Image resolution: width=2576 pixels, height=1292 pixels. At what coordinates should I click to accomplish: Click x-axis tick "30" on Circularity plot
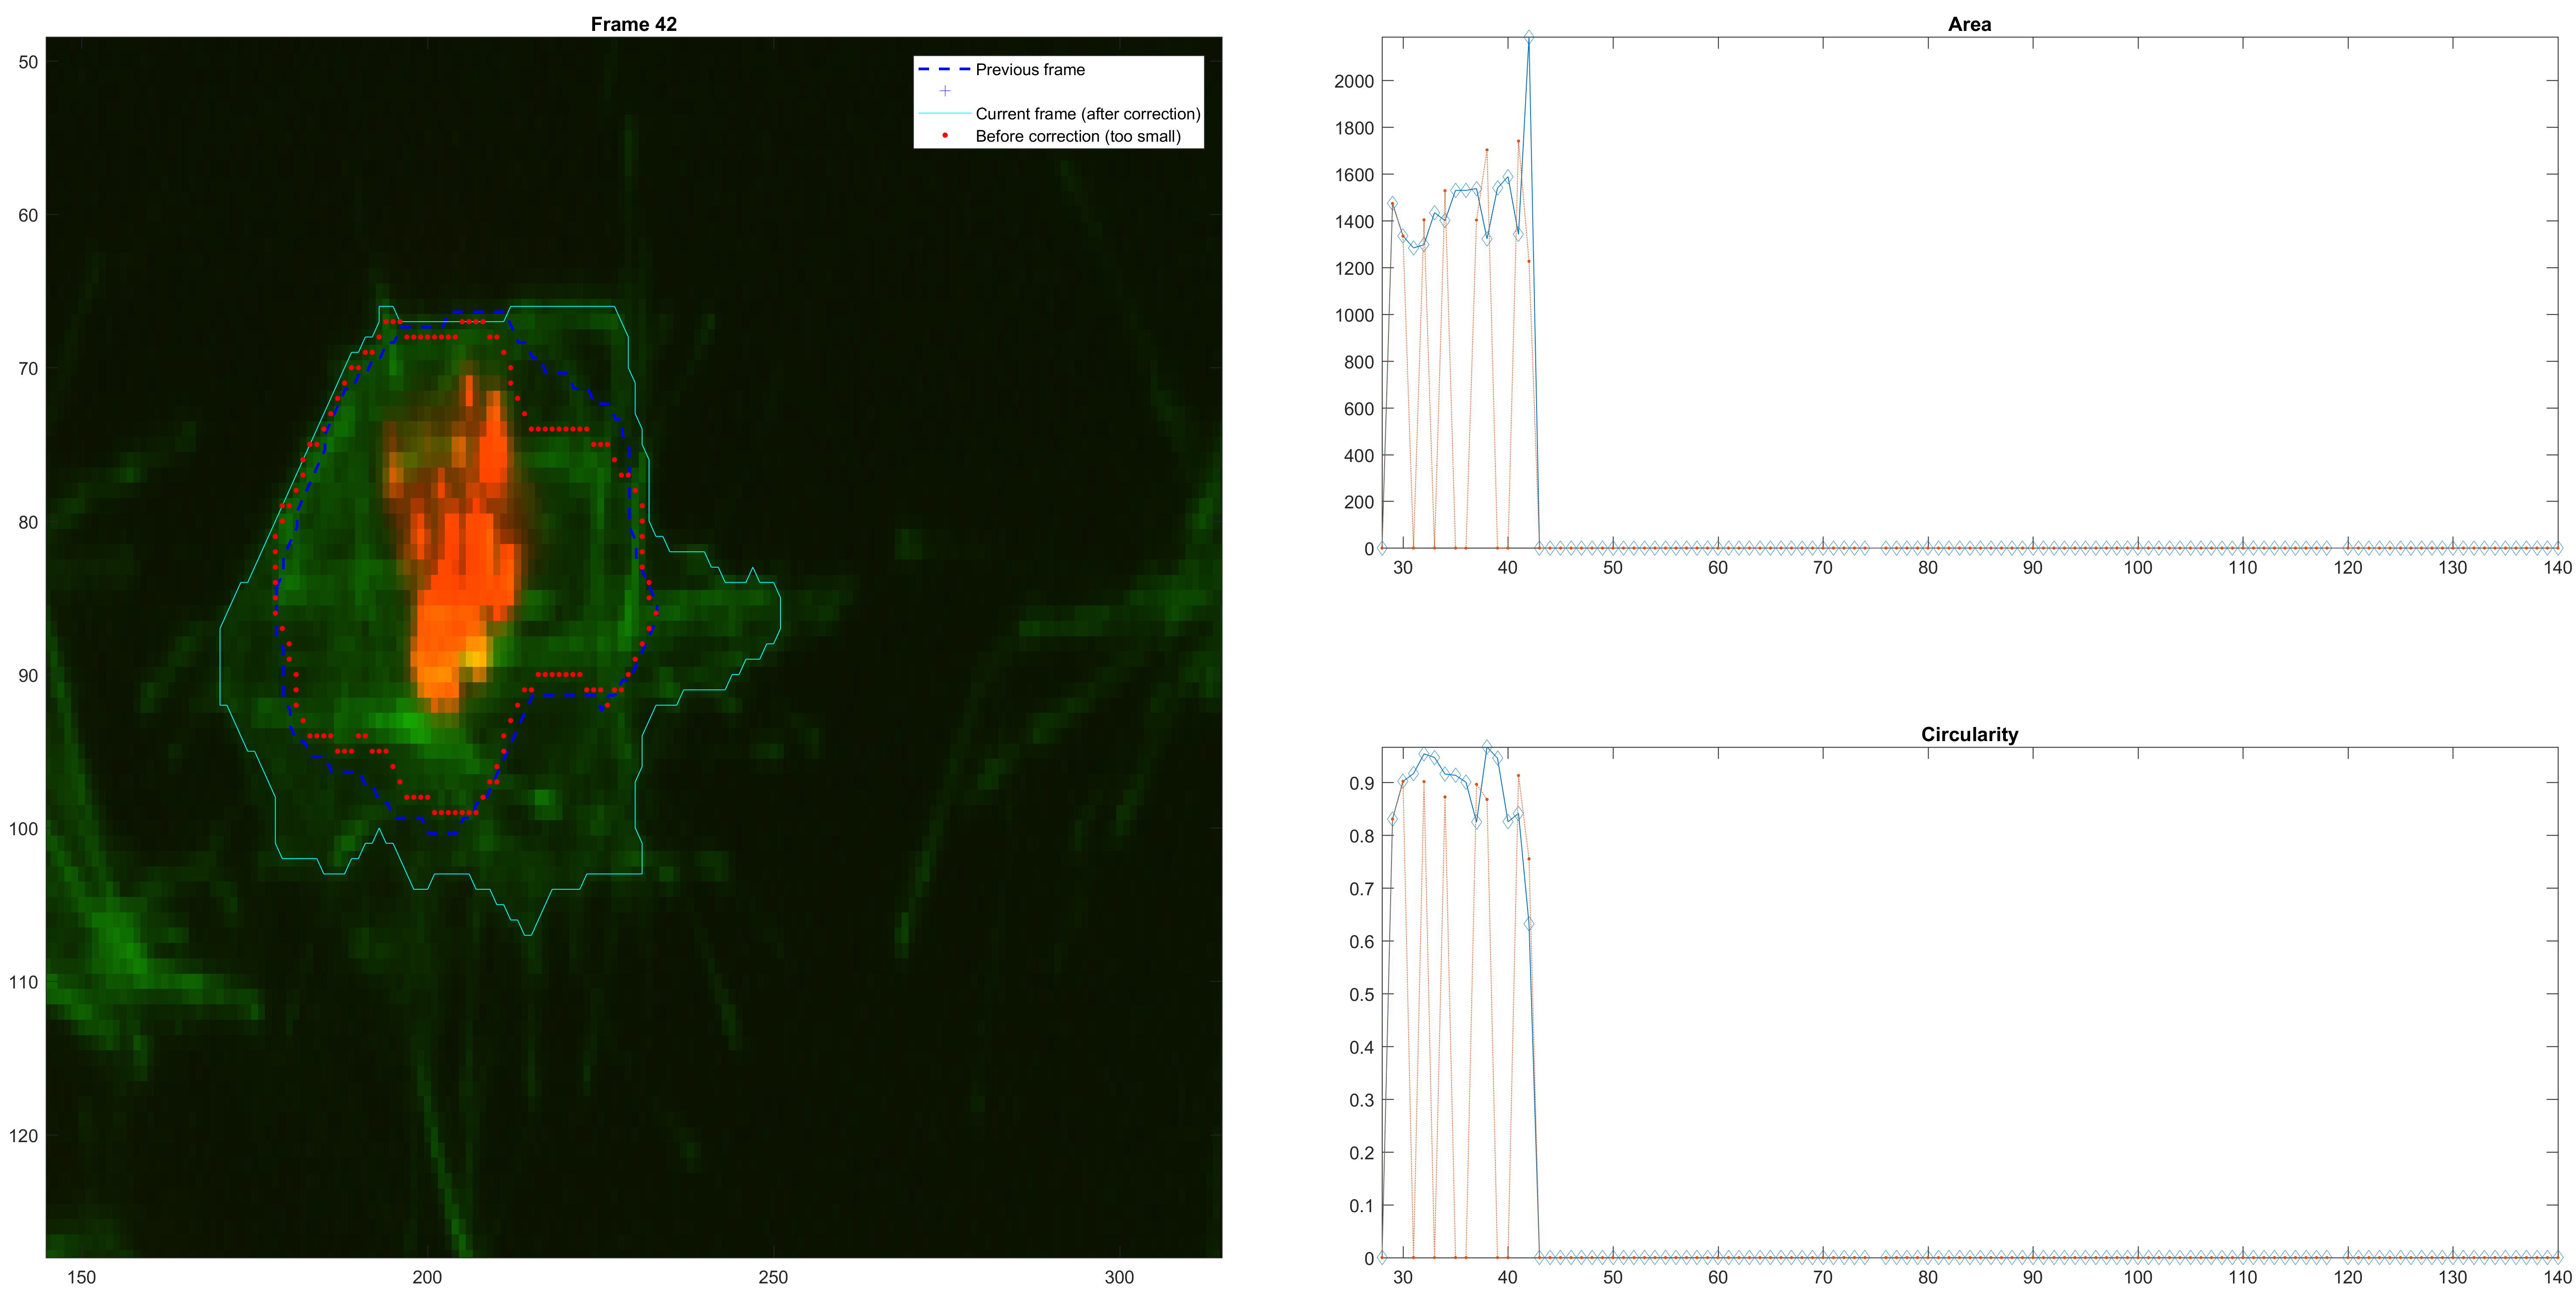click(1403, 1277)
